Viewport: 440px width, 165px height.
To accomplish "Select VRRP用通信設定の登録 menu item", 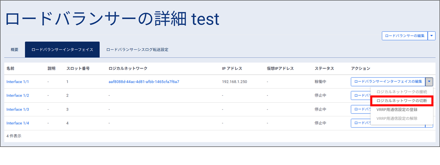I will point(397,110).
